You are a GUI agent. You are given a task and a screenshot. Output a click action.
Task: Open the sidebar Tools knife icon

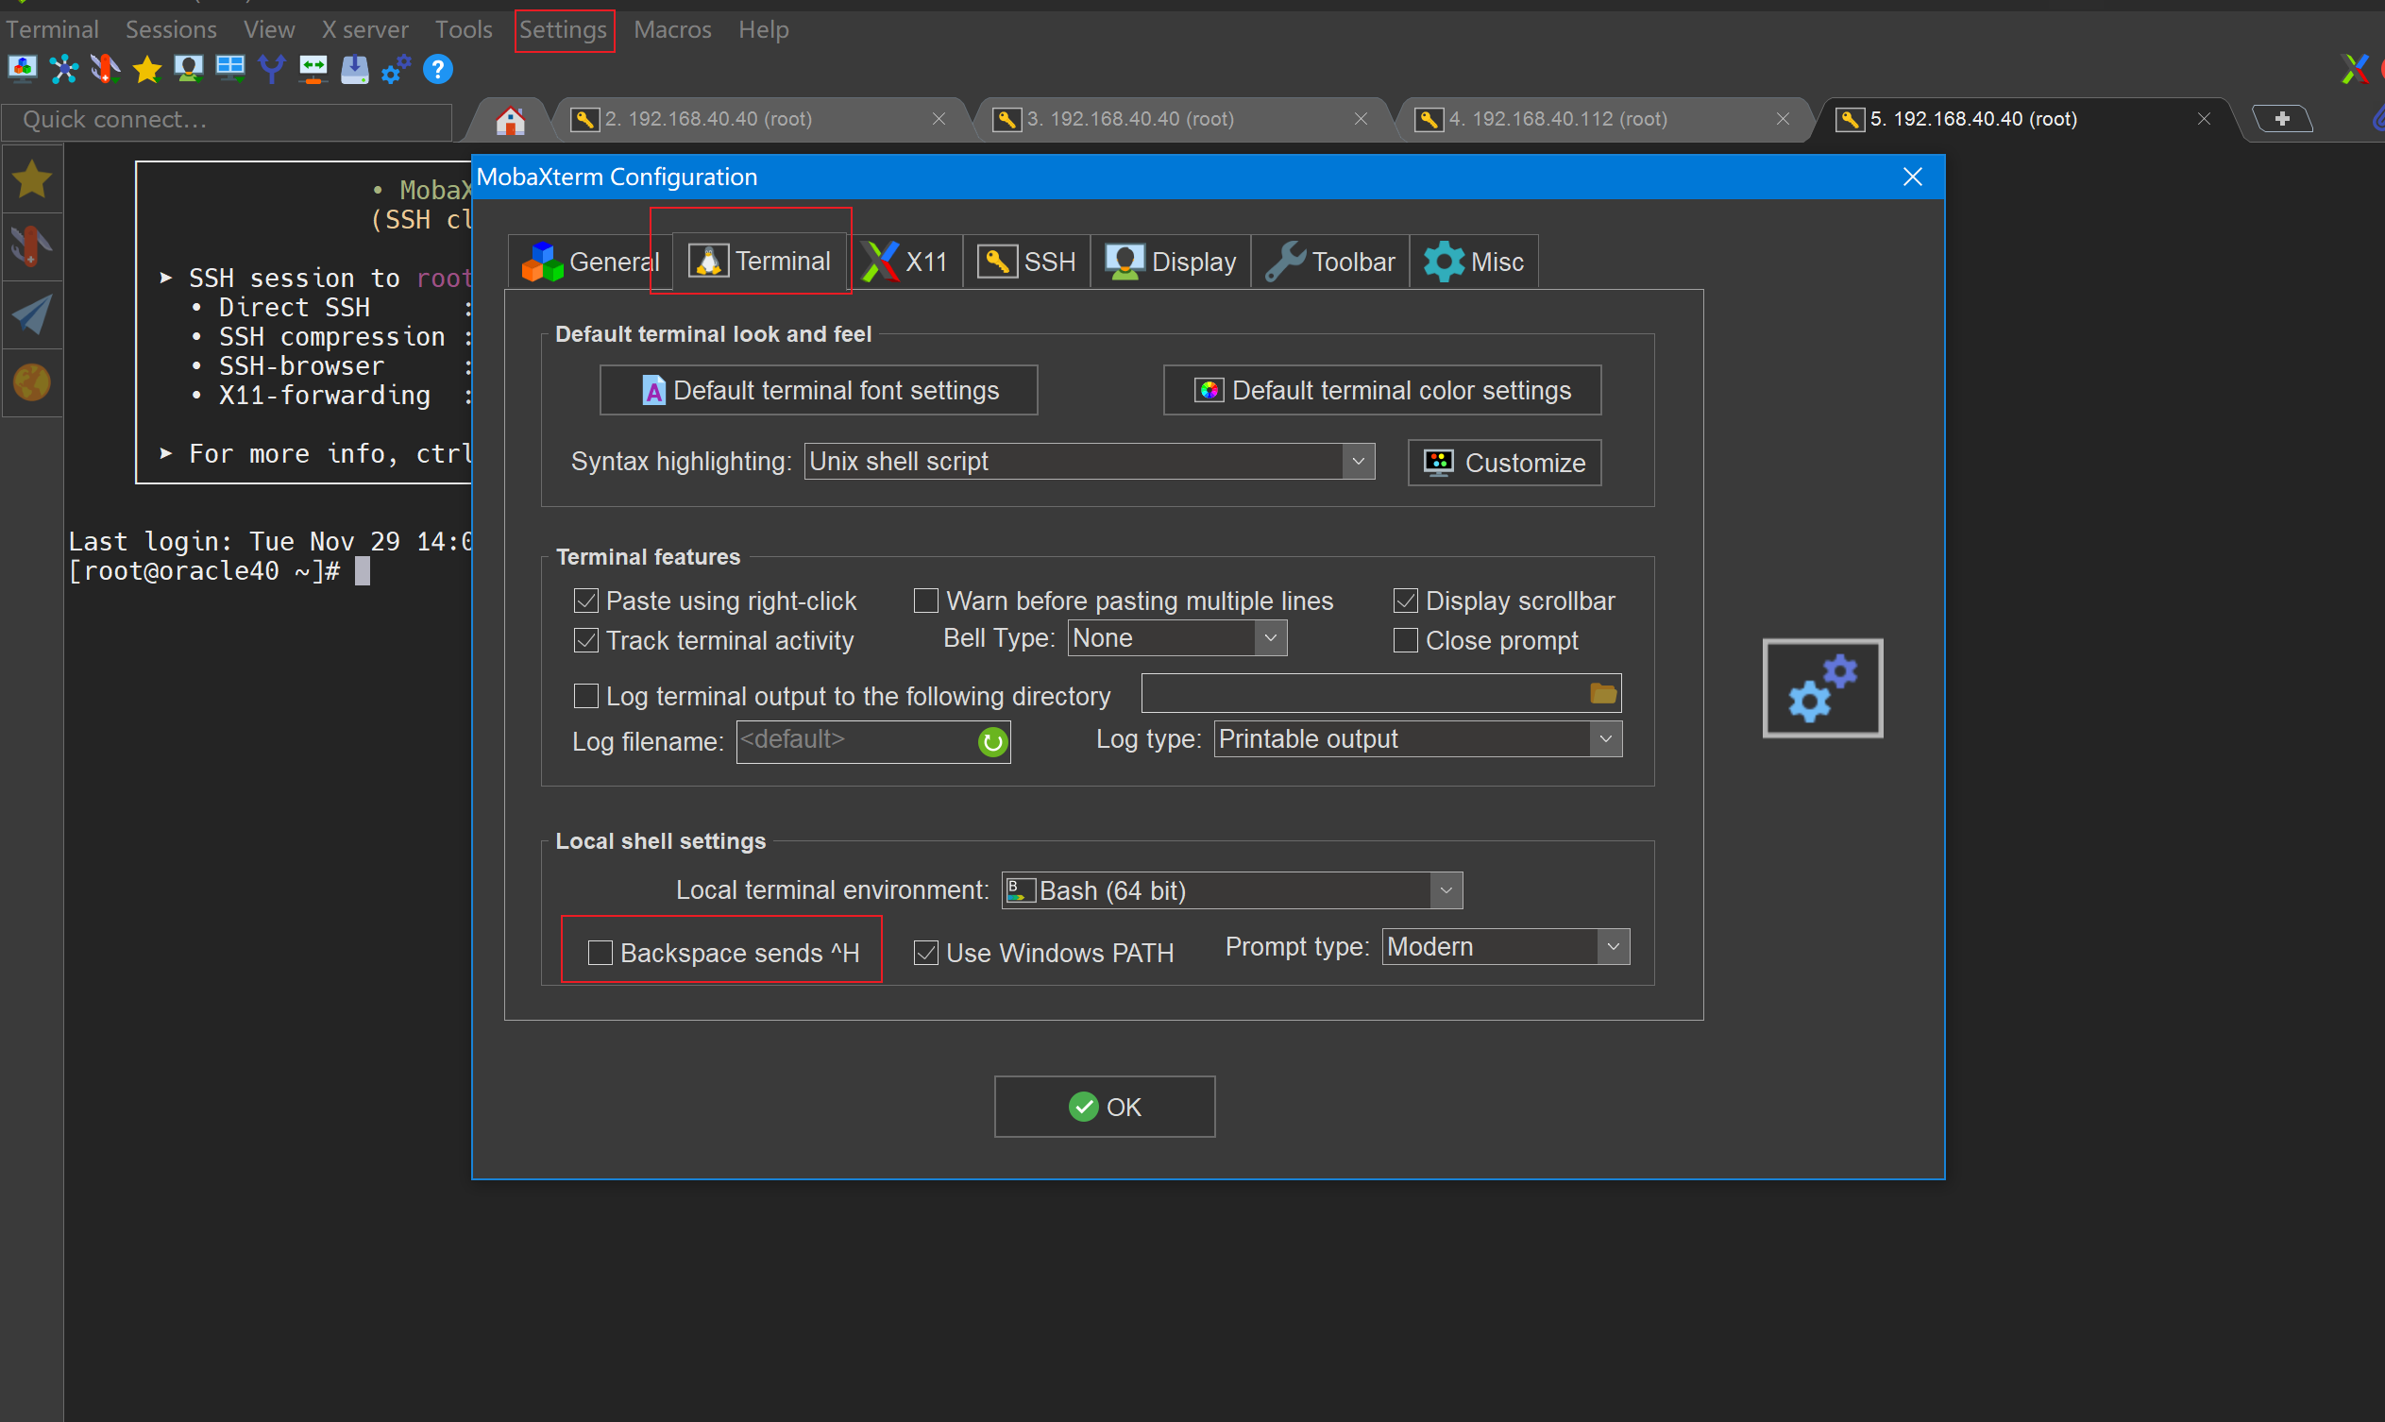(33, 246)
